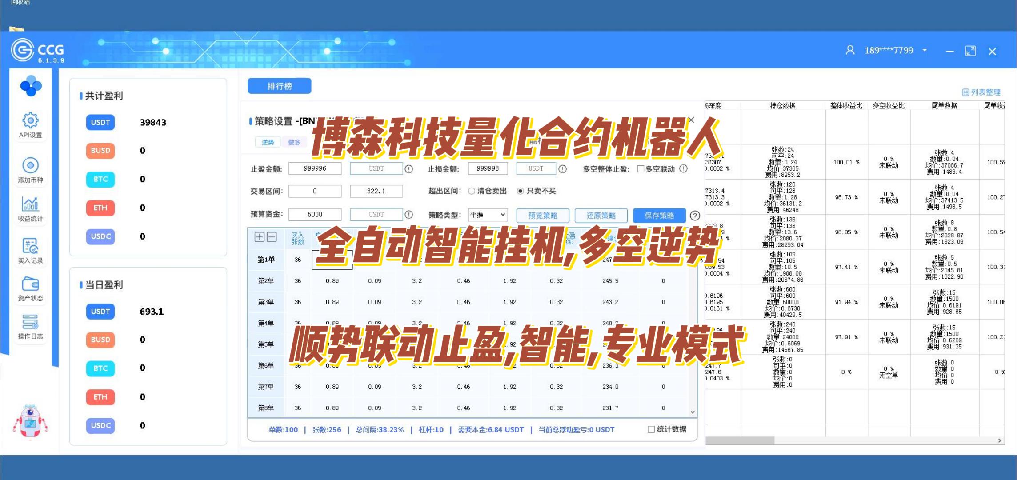Click the 预览策略 button
This screenshot has width=1017, height=480.
point(543,216)
